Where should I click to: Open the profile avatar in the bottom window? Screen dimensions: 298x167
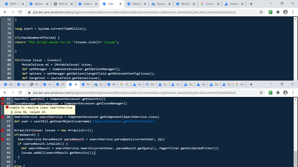tap(285, 93)
